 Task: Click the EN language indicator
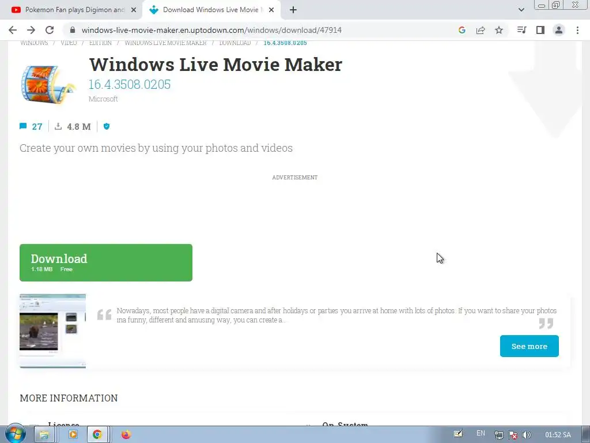tap(481, 433)
